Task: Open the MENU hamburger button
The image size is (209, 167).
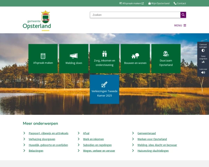Action: (x=180, y=25)
